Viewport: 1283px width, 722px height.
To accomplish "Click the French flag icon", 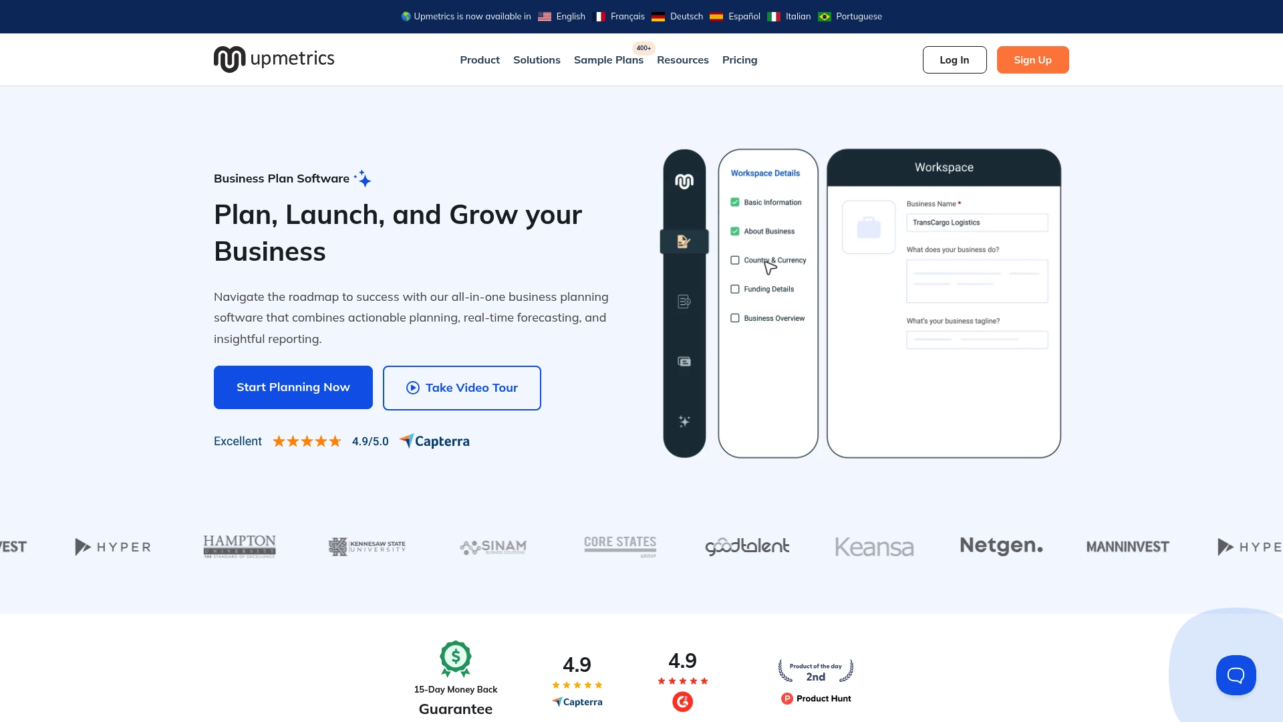I will pos(599,17).
